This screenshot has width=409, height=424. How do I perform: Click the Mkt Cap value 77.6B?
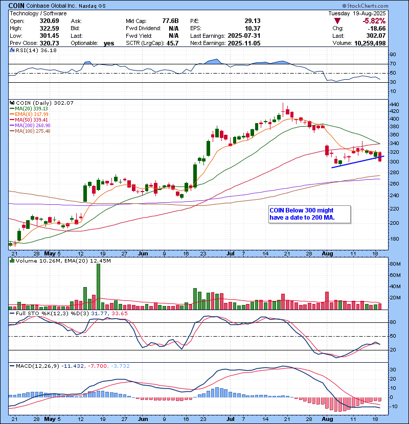click(x=171, y=21)
